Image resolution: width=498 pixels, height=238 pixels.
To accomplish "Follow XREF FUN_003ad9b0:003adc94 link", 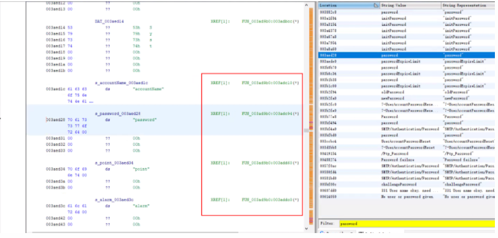I will tap(270, 114).
